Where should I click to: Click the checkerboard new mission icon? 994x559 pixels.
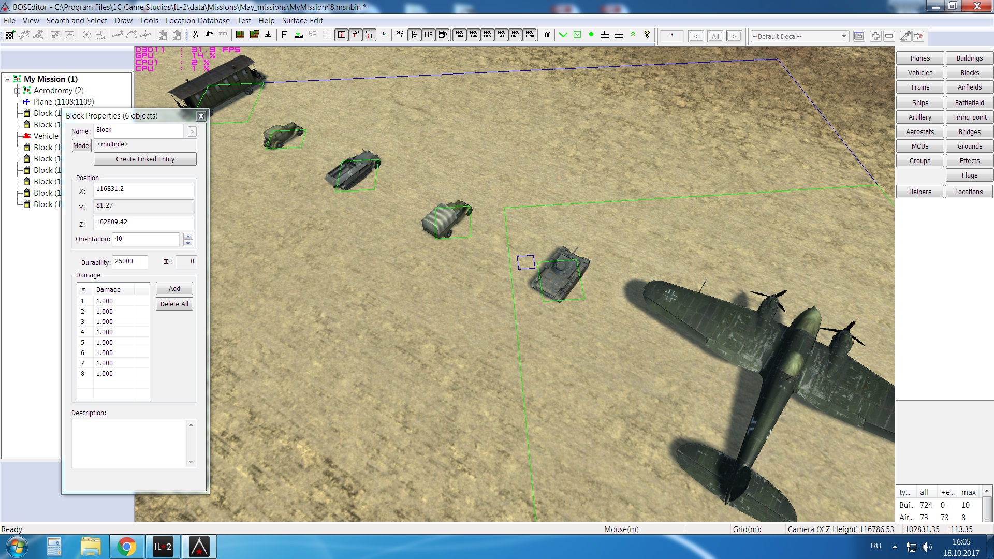pos(9,35)
